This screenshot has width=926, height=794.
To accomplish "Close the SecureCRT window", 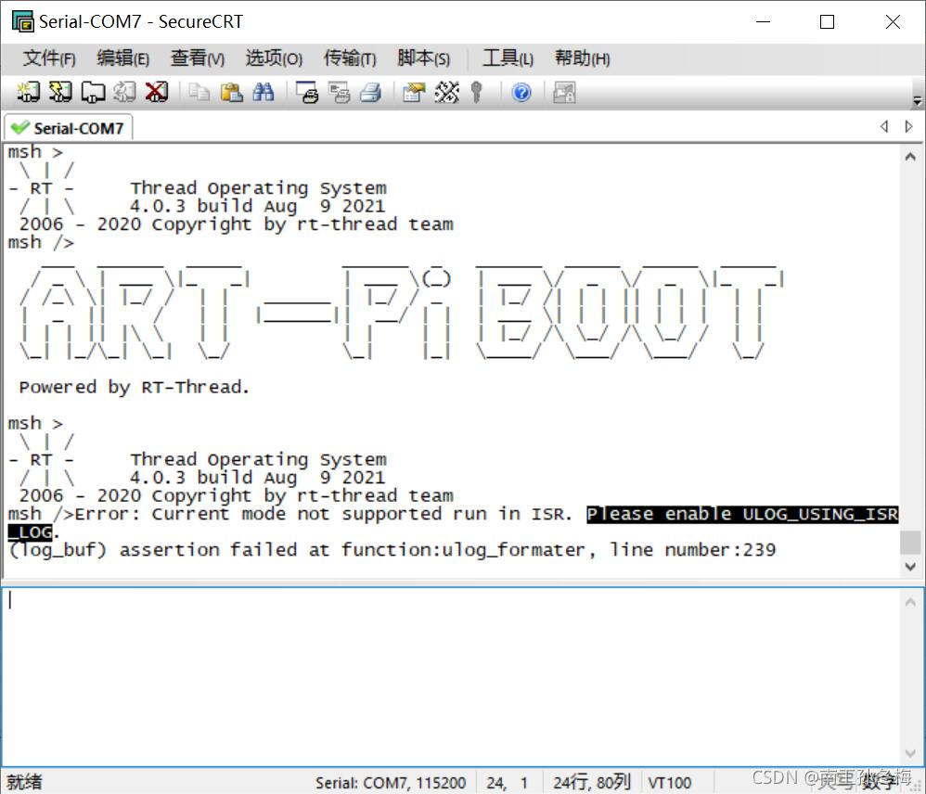I will tap(893, 22).
